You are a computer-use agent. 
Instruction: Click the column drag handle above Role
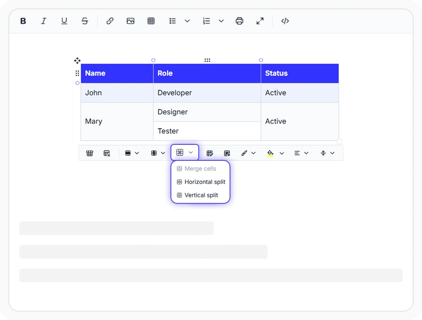pyautogui.click(x=207, y=60)
